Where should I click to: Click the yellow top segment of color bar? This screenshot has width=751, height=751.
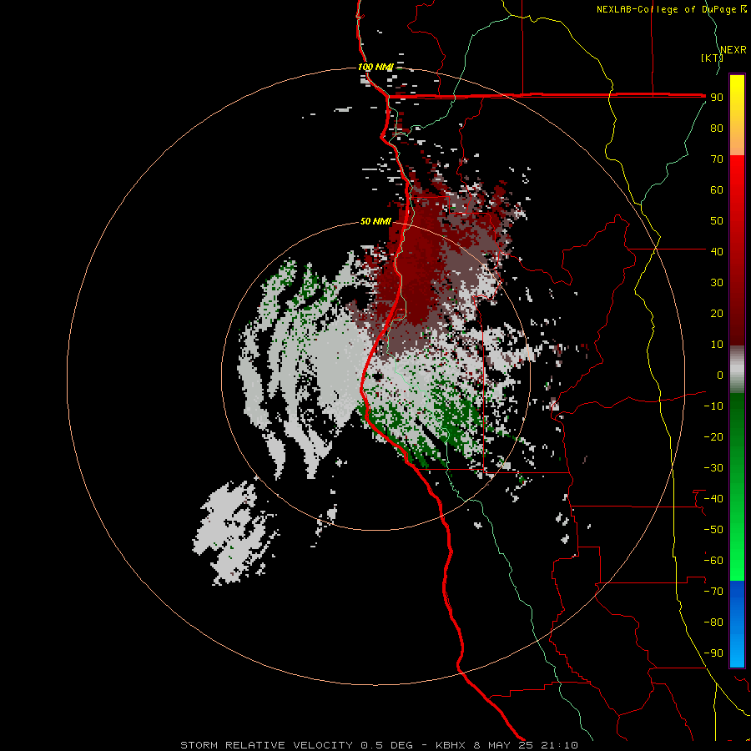[737, 115]
